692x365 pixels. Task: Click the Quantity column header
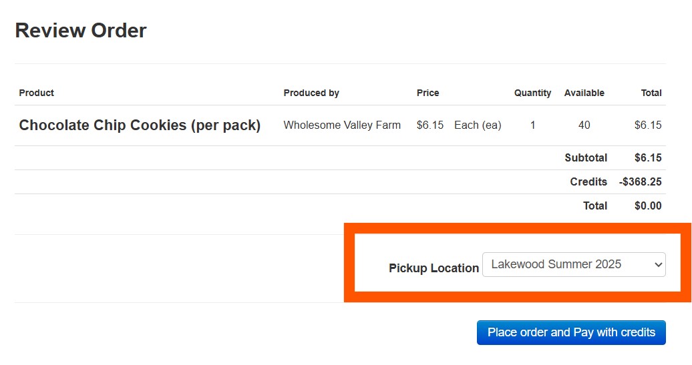click(532, 93)
